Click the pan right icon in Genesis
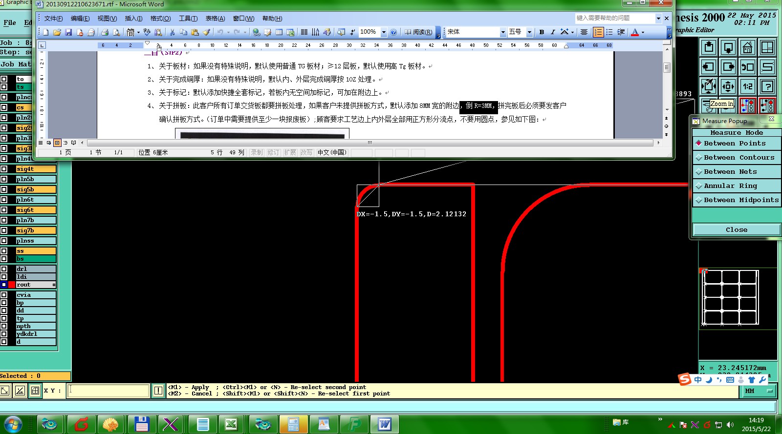Viewport: 782px width, 434px height. (x=728, y=67)
